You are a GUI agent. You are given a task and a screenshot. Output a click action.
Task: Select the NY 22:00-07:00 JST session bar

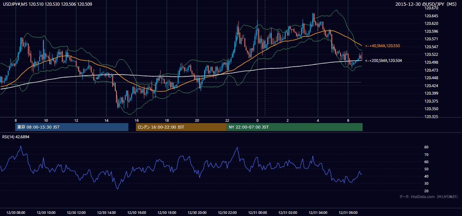click(295, 127)
